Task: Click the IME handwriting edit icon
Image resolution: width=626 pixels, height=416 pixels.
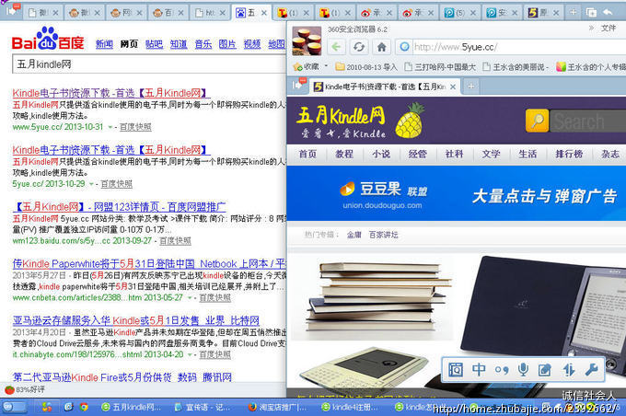Action: point(545,370)
